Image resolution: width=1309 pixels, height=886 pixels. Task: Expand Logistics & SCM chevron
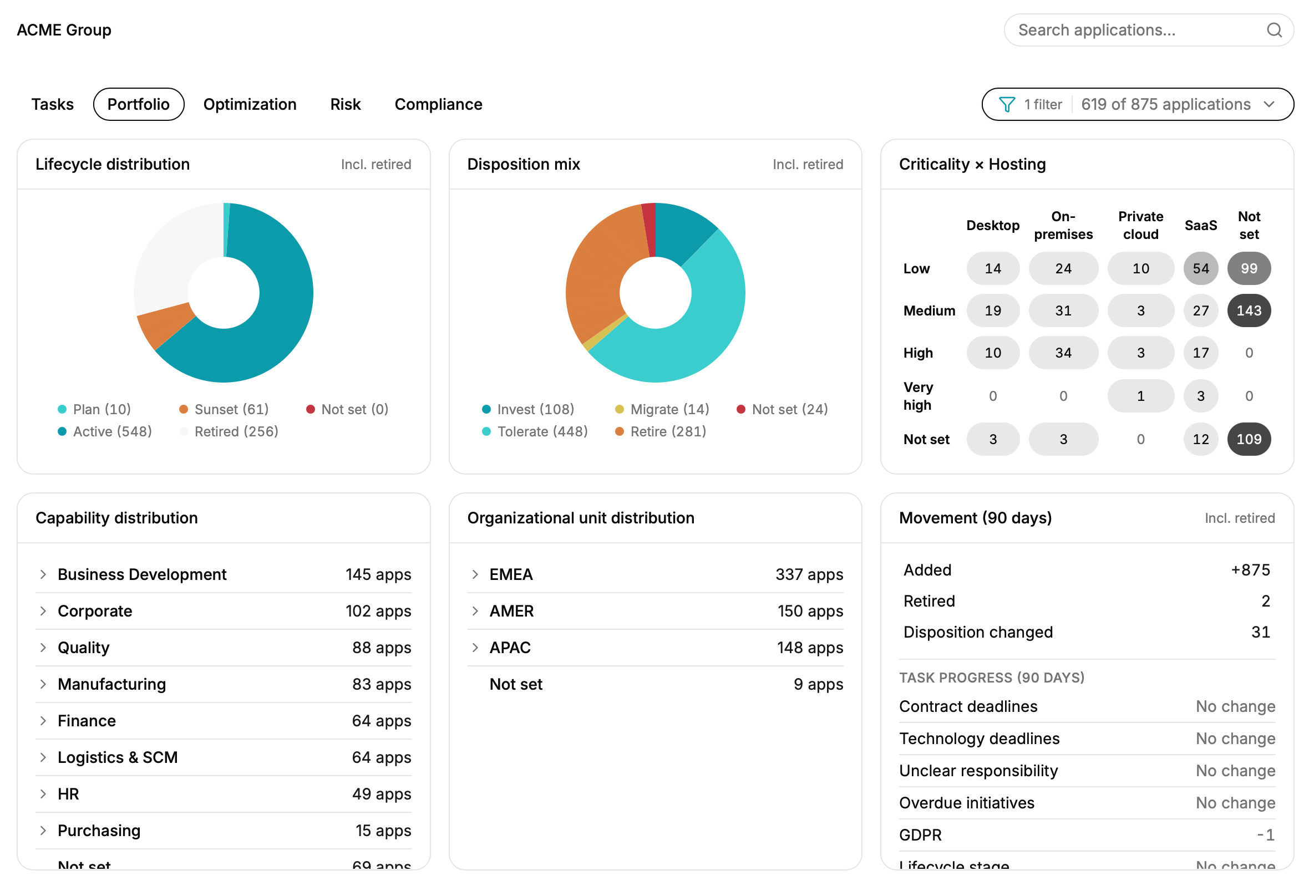[43, 757]
